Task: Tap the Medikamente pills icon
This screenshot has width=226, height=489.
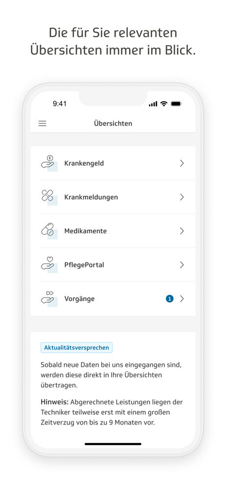Action: pos(49,231)
